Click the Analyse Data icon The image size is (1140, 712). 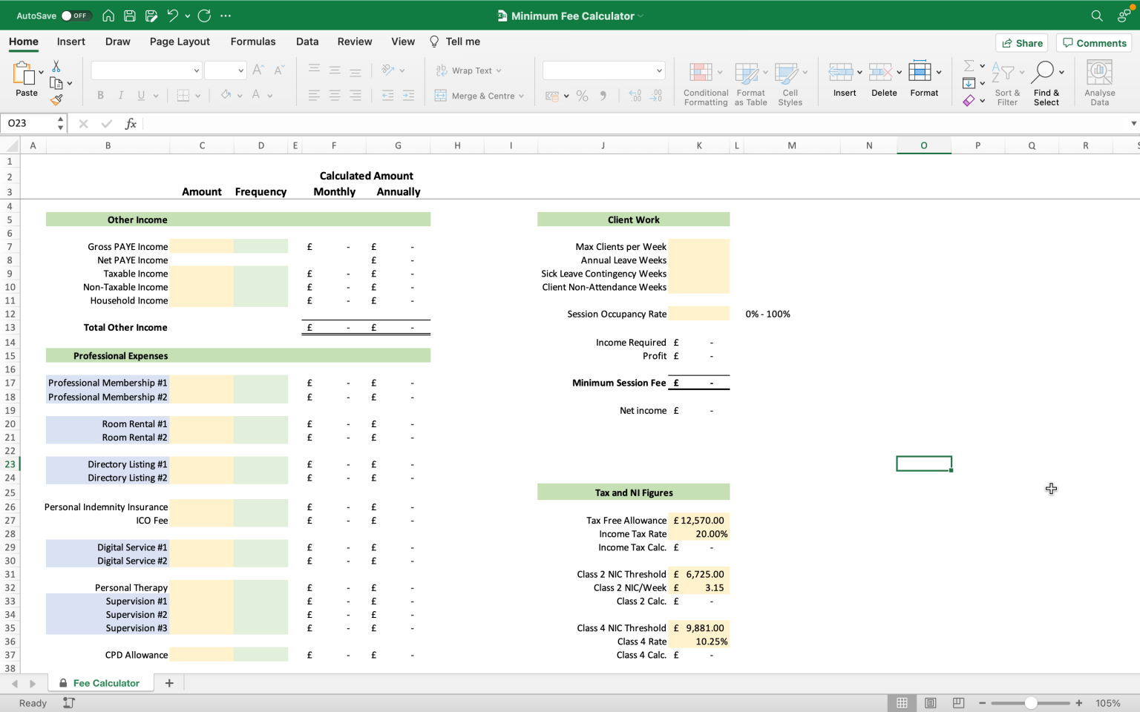click(1099, 73)
